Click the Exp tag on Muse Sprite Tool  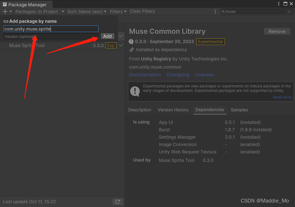click(111, 45)
